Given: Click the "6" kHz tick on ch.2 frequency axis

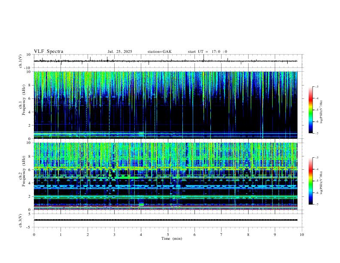Looking at the screenshot, I should point(30,170).
